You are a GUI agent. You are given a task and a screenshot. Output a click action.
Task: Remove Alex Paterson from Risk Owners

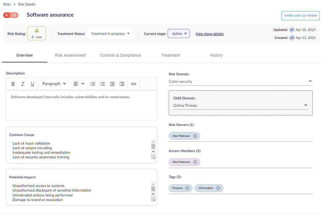coord(195,136)
